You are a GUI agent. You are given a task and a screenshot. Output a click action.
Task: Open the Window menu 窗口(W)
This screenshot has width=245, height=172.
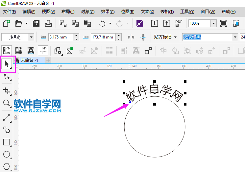point(208,12)
